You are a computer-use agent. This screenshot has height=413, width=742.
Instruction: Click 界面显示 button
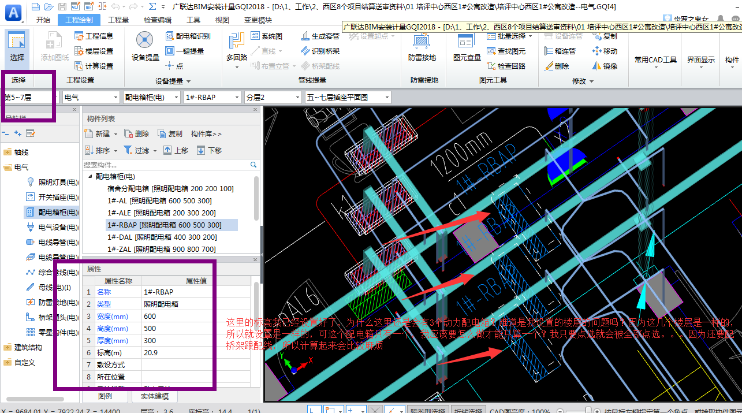[701, 59]
